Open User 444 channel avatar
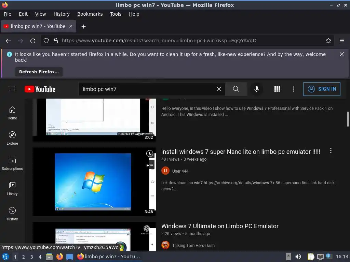This screenshot has height=262, width=350. (165, 171)
